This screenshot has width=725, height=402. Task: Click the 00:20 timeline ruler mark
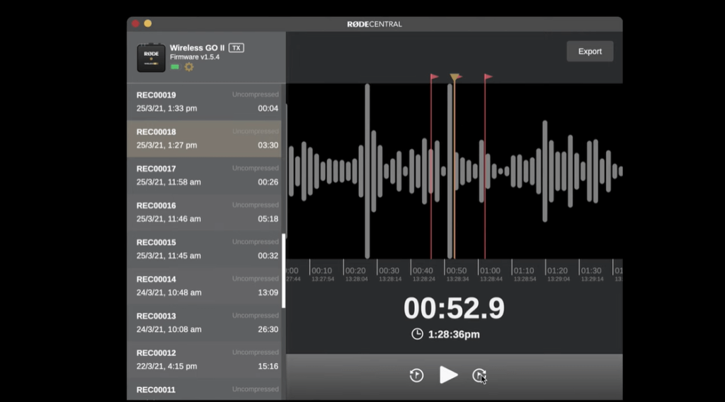[355, 271]
